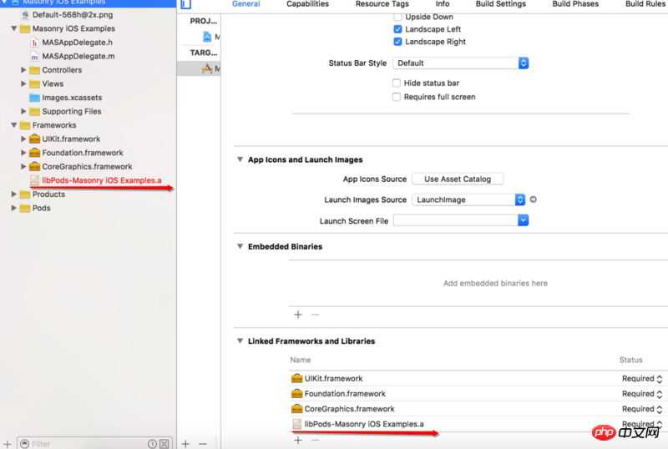This screenshot has width=668, height=449.
Task: Switch to the General tab
Action: (245, 4)
